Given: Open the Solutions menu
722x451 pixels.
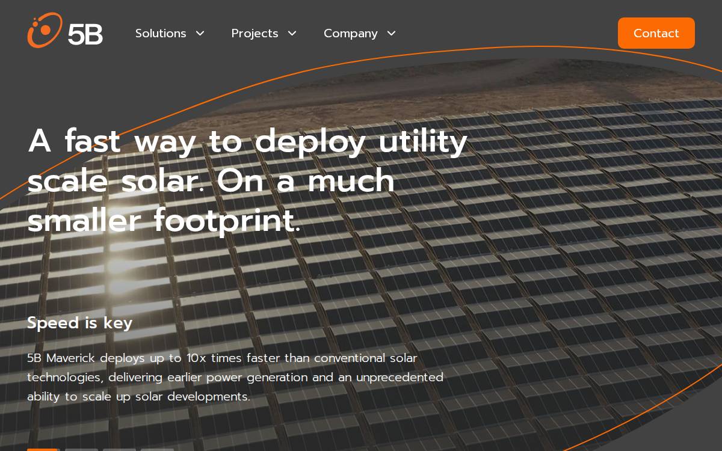Looking at the screenshot, I should click(161, 33).
